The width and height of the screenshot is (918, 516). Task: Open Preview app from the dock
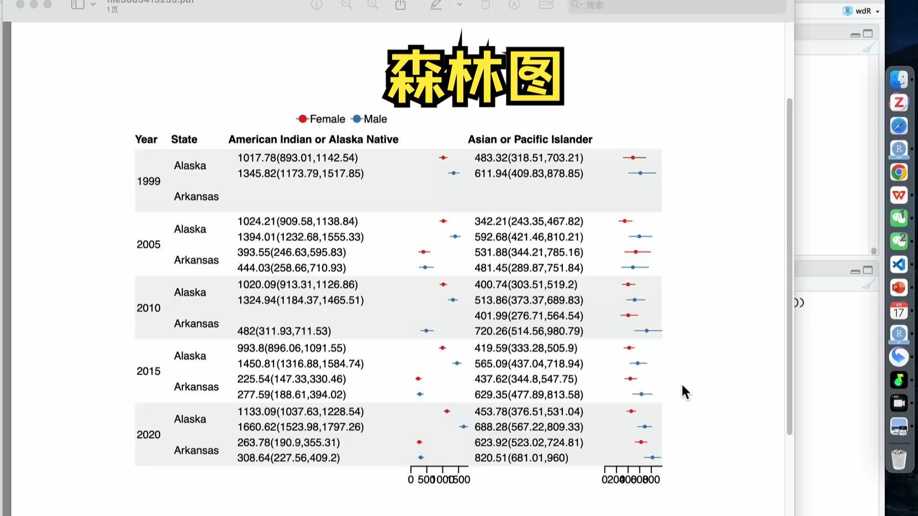tap(899, 427)
